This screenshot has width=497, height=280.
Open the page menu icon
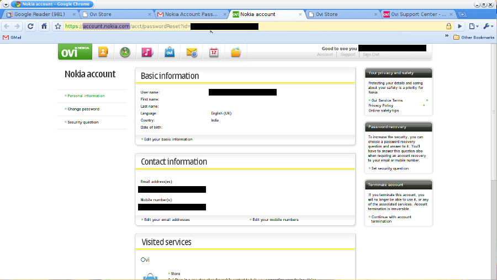[x=474, y=27]
